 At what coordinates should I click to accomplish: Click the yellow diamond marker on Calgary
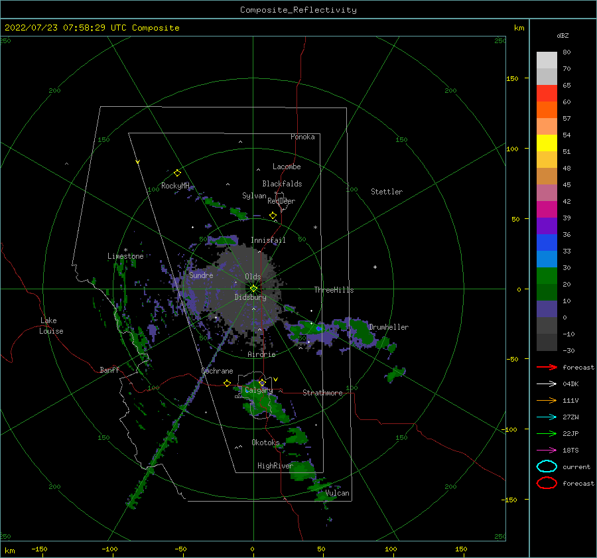(262, 382)
